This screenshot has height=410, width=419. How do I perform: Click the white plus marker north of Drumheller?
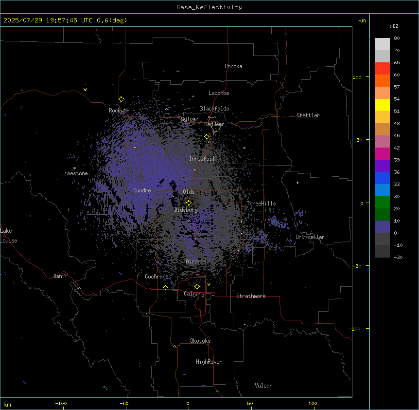click(297, 183)
